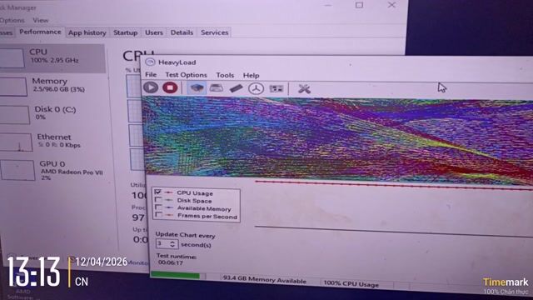
Task: Open the HeavyLoad File menu
Action: click(x=151, y=74)
